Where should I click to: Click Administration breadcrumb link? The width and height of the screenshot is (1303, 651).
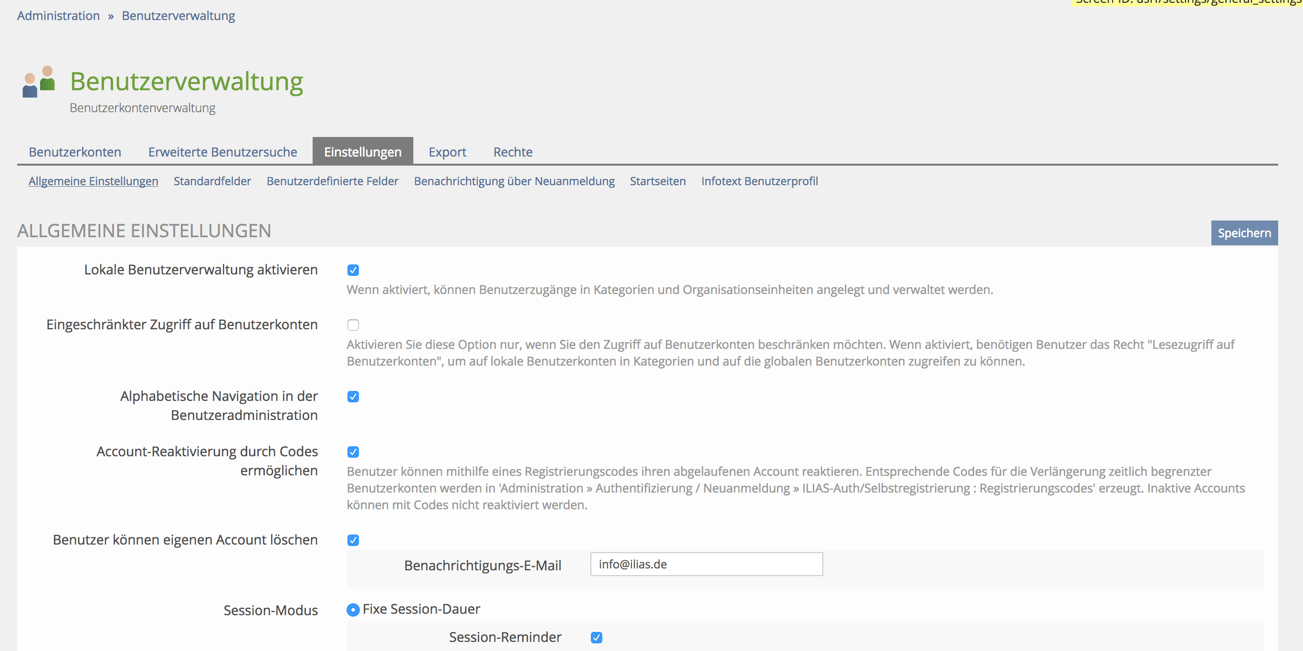(58, 16)
